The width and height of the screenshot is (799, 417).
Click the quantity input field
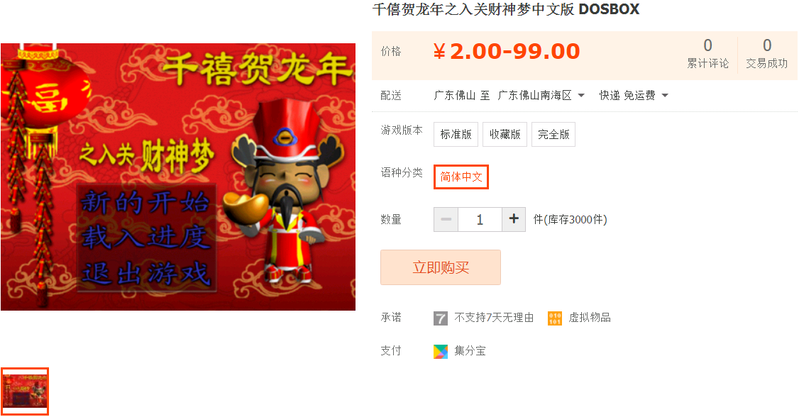coord(480,219)
